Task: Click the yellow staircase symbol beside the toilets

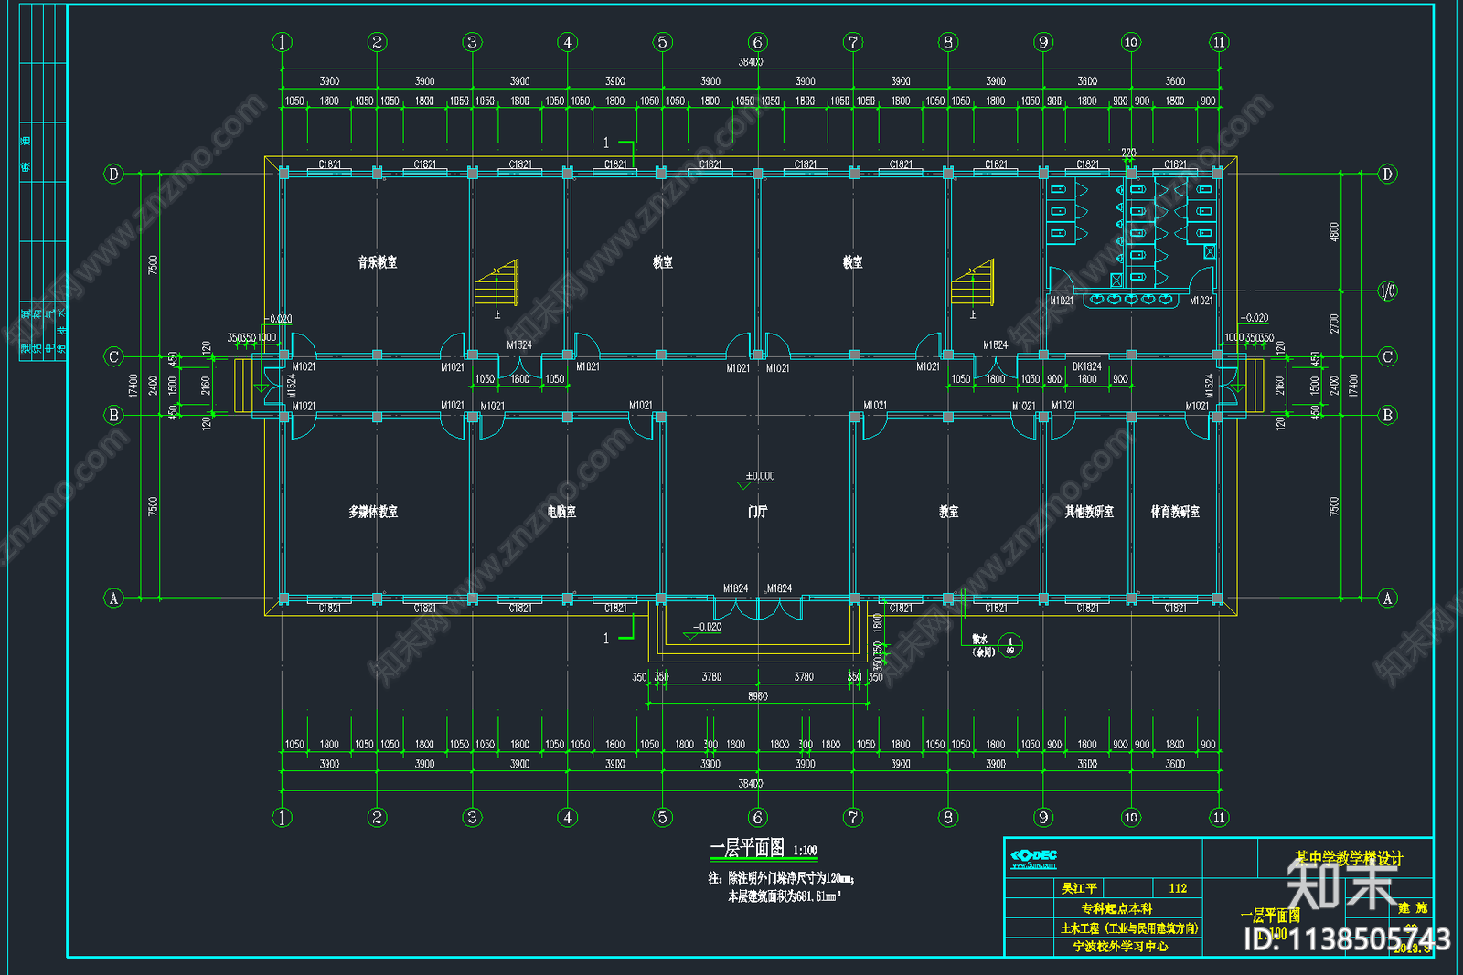Action: pos(972,282)
